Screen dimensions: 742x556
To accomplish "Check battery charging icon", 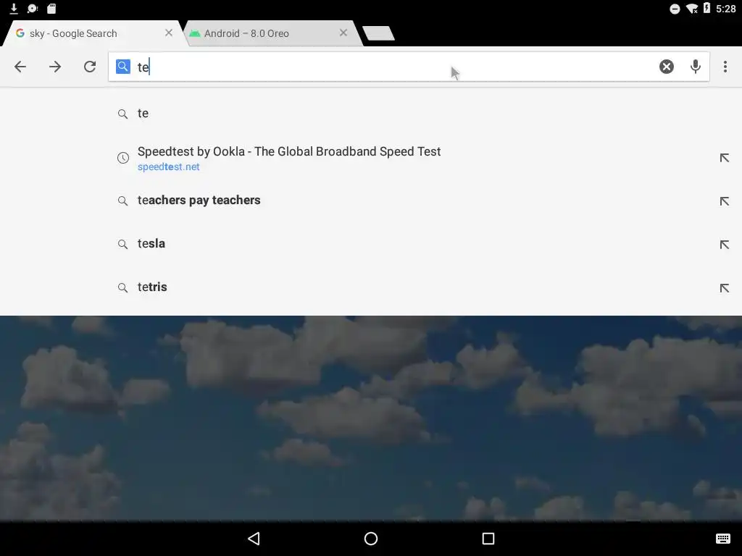I will click(x=706, y=8).
